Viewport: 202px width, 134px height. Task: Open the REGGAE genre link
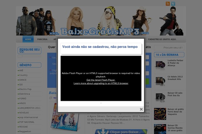point(24,127)
